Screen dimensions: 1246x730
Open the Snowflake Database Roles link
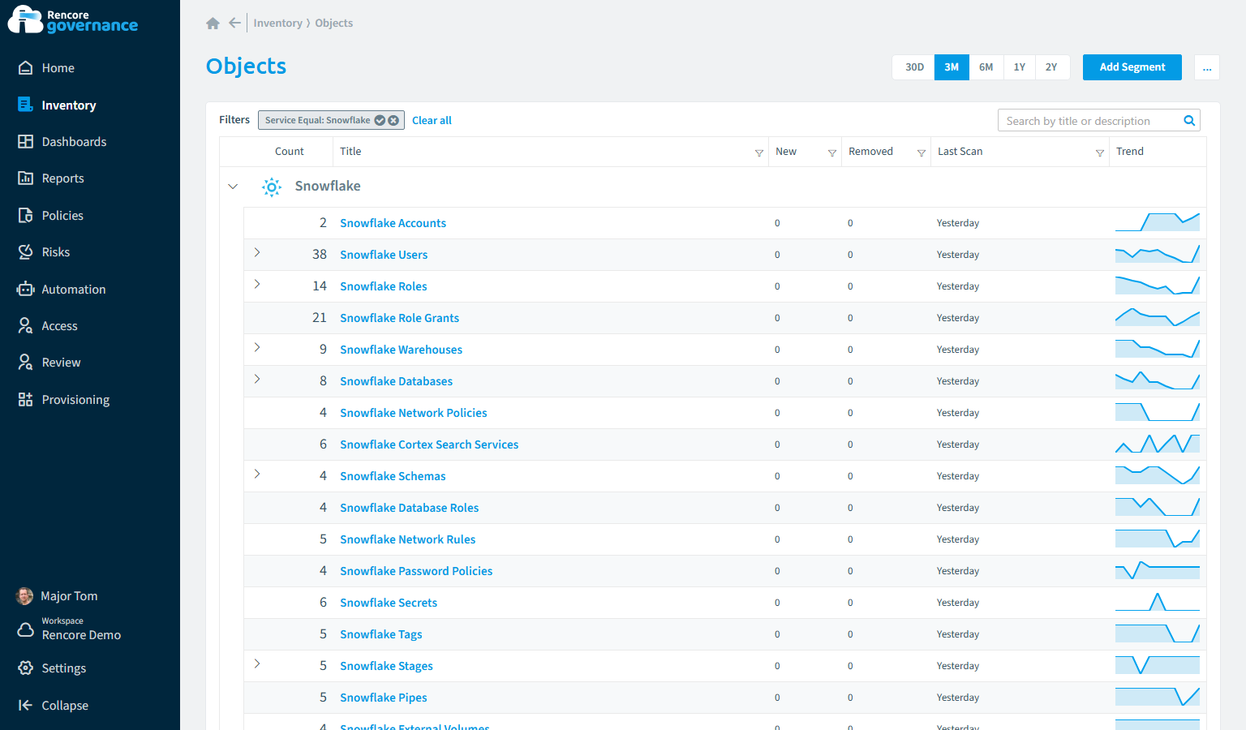(x=409, y=508)
